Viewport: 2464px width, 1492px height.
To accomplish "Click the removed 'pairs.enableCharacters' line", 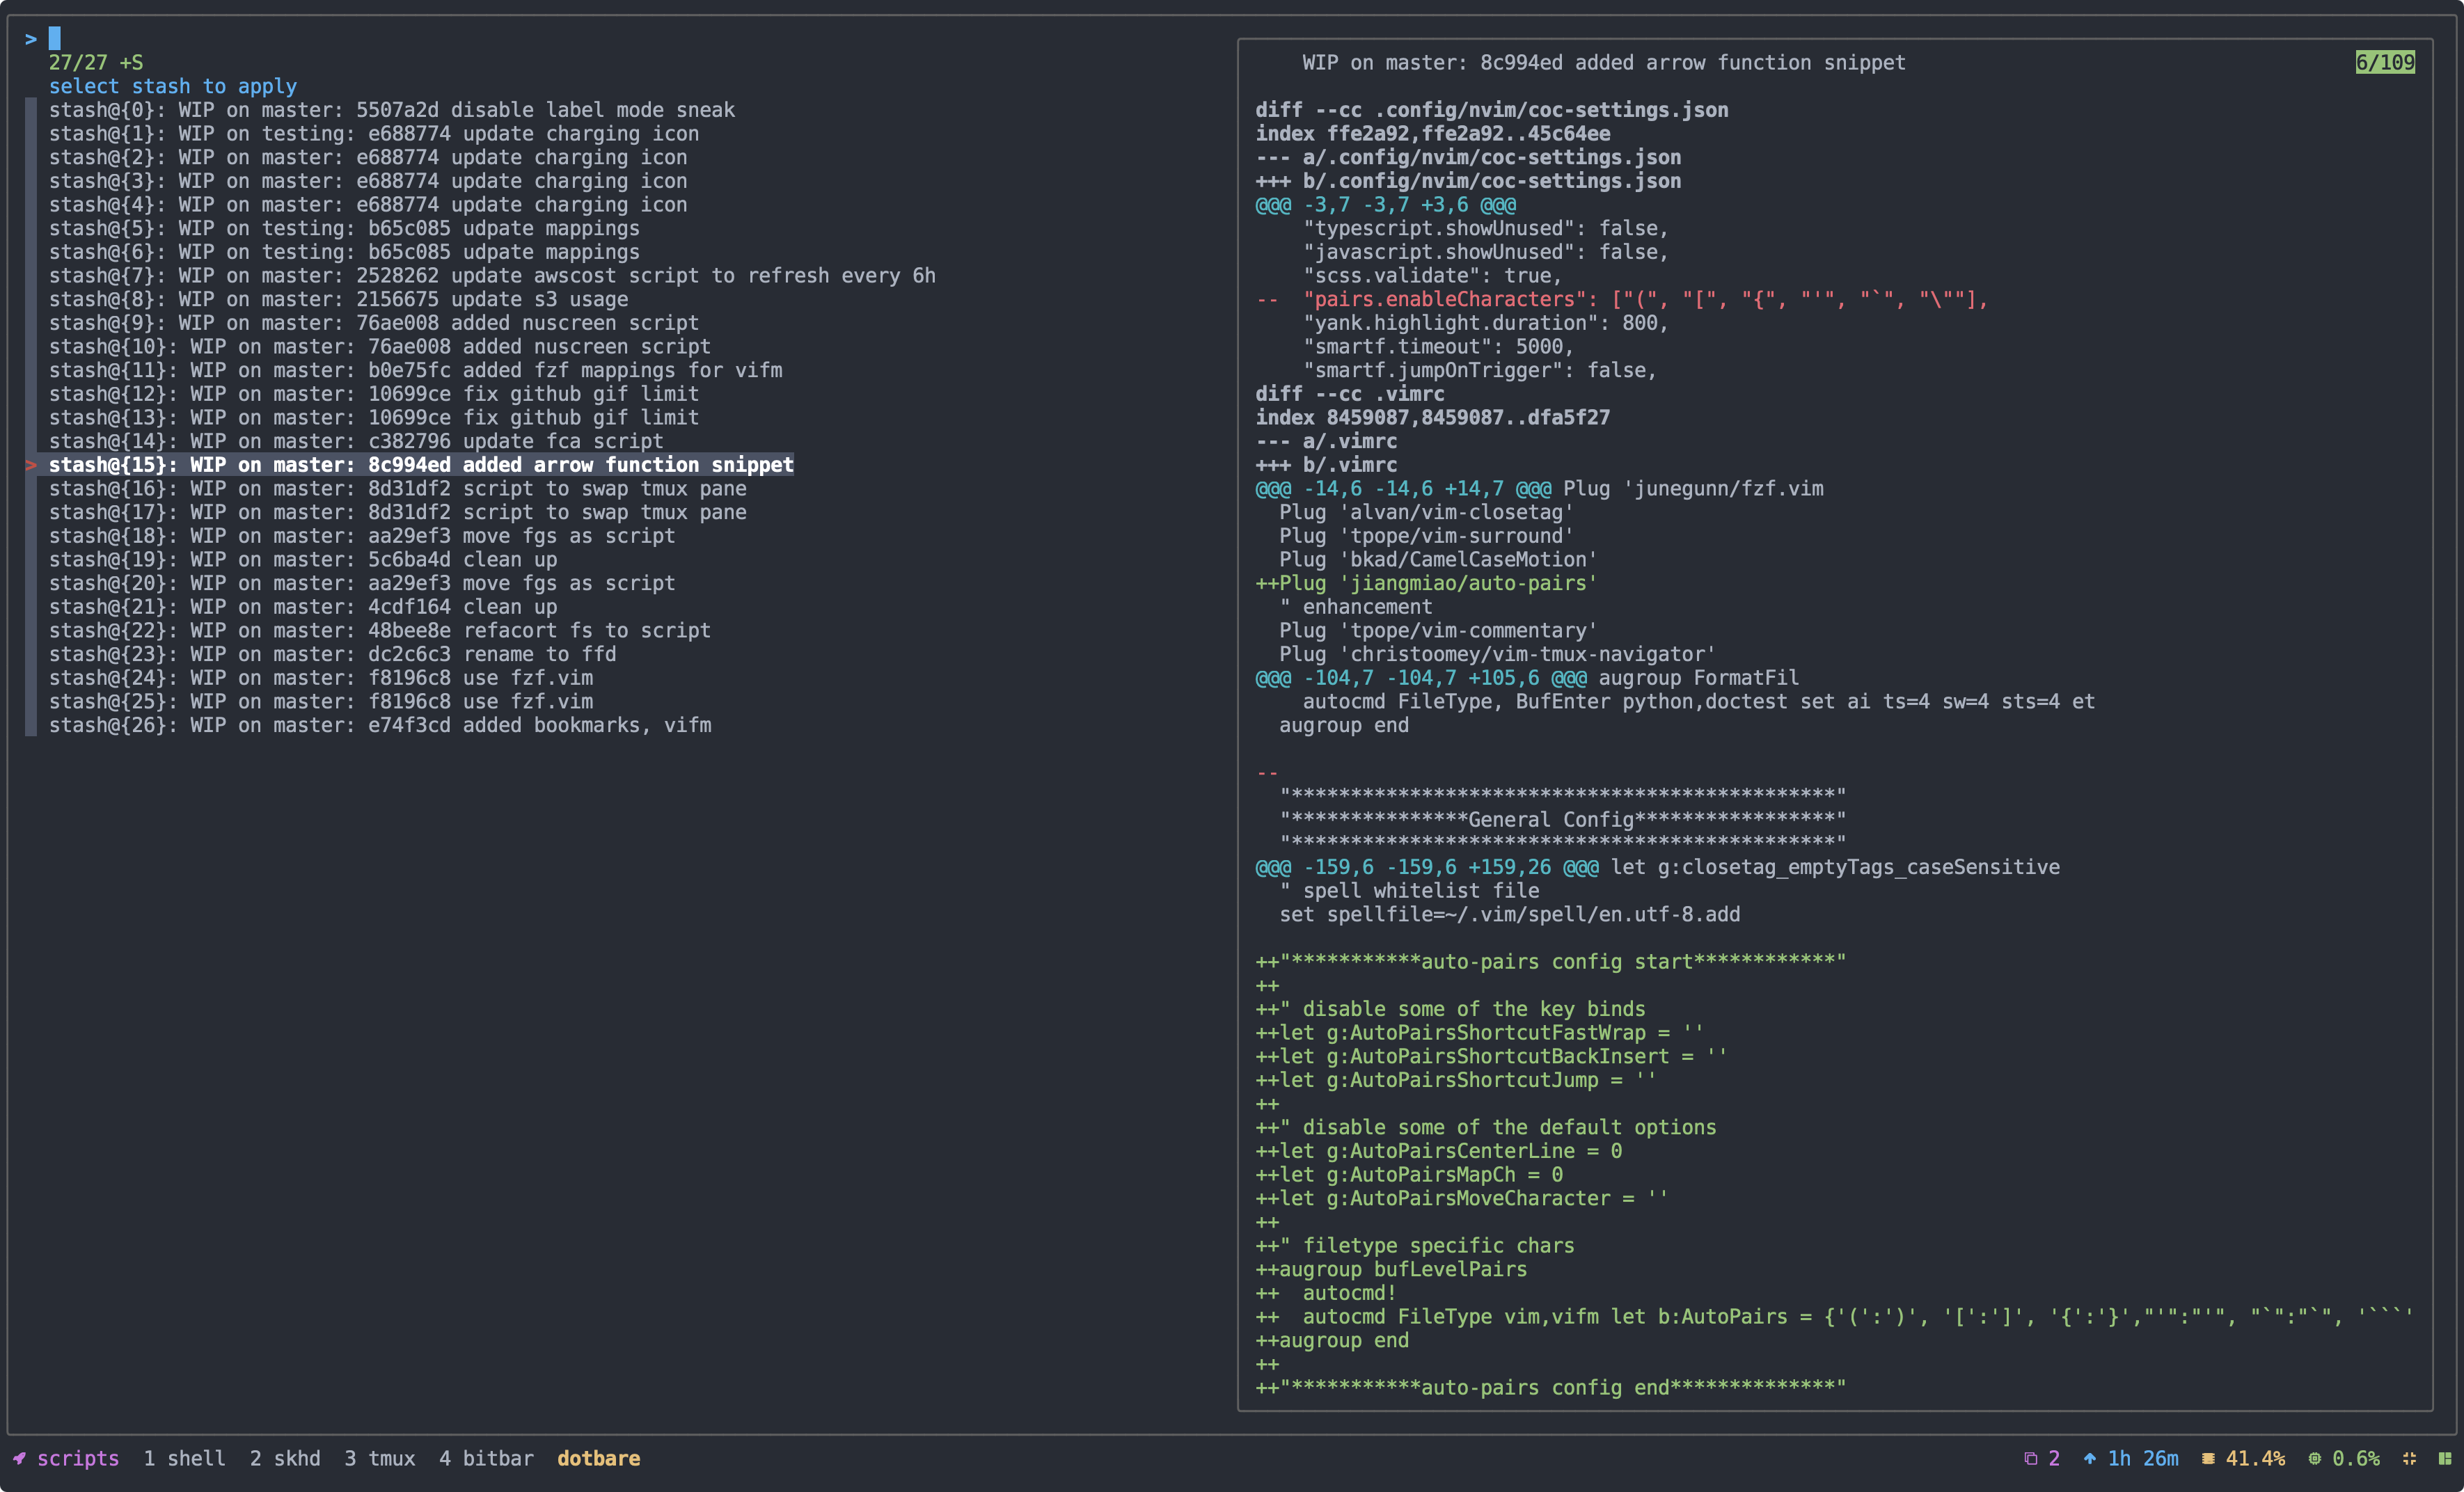I will tap(1622, 299).
